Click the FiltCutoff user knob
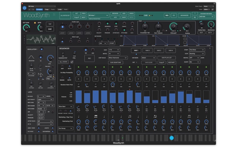237x148 pixels. click(x=173, y=26)
